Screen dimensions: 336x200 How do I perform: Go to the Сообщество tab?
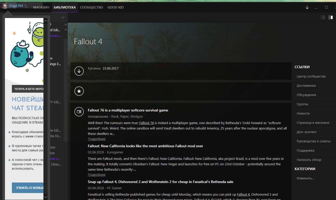(91, 7)
